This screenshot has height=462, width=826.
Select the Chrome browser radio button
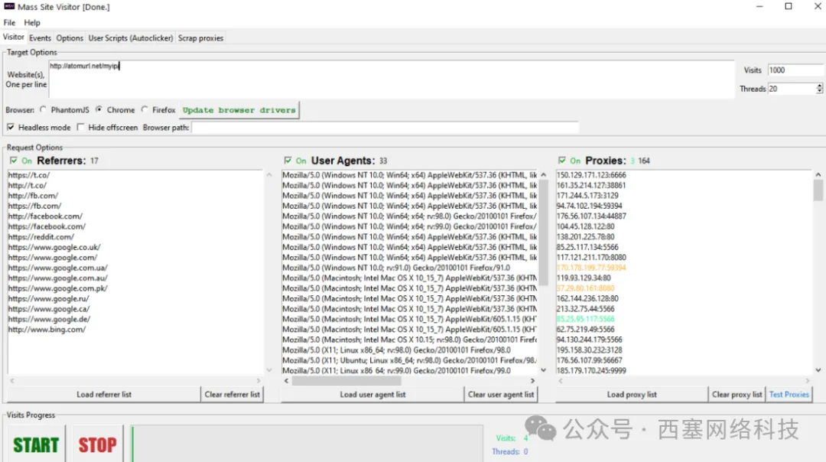click(99, 109)
